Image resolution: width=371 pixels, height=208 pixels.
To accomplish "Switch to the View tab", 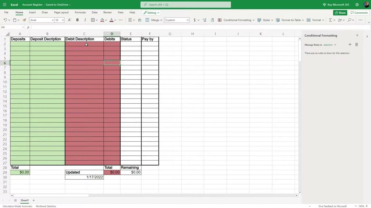I will click(121, 12).
